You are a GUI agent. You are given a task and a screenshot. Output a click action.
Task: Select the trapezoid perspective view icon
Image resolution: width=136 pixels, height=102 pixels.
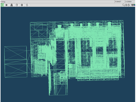pos(12,5)
